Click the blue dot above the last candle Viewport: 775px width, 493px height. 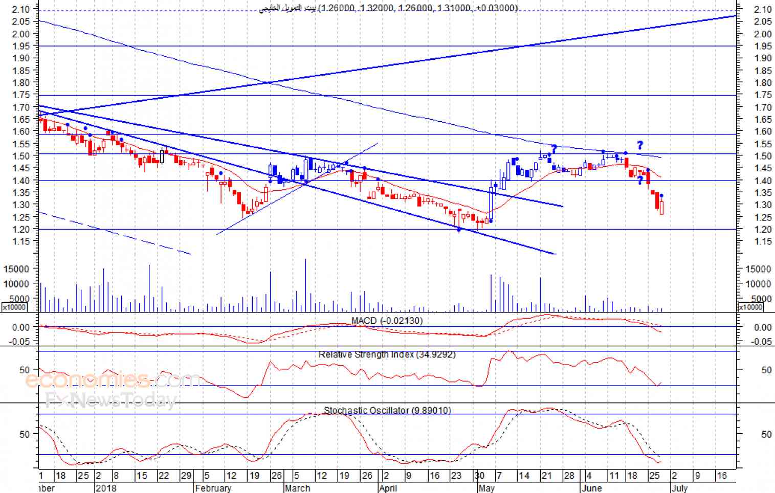click(661, 196)
